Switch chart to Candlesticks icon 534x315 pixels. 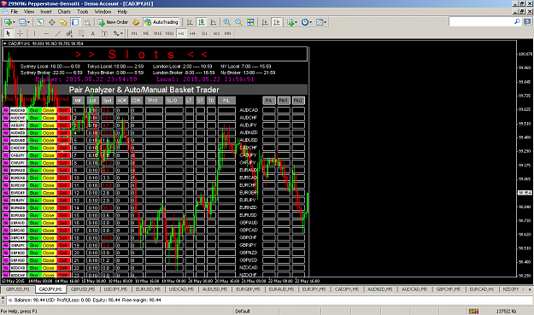[202, 22]
